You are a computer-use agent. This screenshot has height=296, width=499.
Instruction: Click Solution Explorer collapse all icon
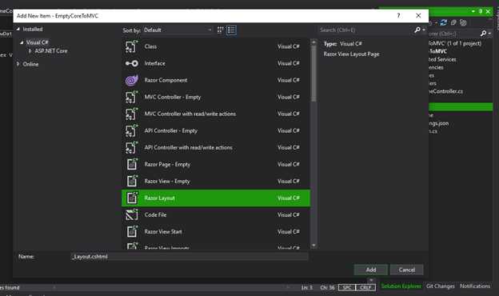pos(453,22)
